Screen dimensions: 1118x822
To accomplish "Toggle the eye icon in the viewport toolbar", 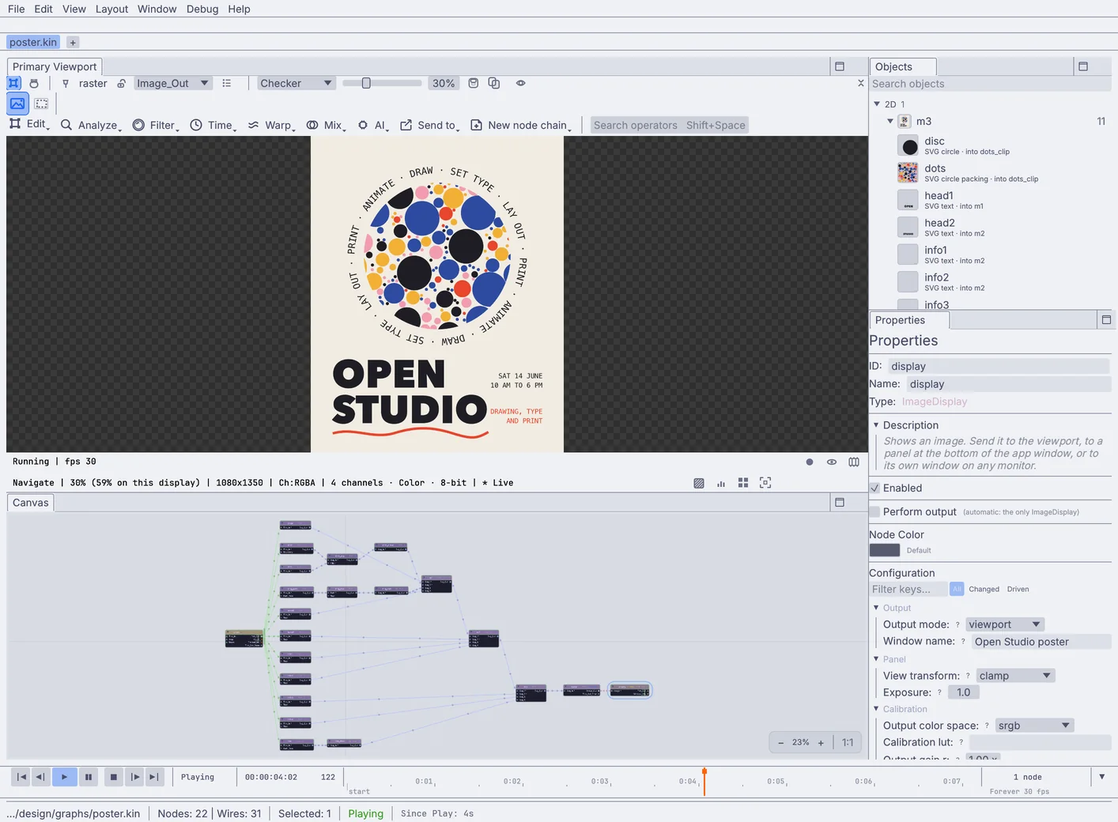I will tap(521, 83).
